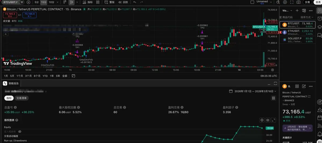Take a chart snapshot camera icon

[x=298, y=2]
